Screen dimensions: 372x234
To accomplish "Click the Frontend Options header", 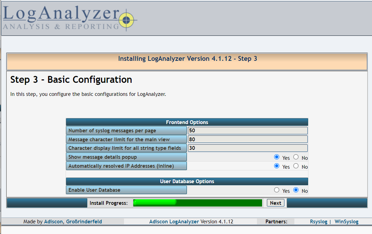I will point(187,122).
